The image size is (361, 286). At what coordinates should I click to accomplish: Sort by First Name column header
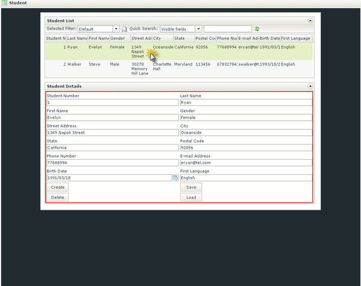click(x=99, y=38)
